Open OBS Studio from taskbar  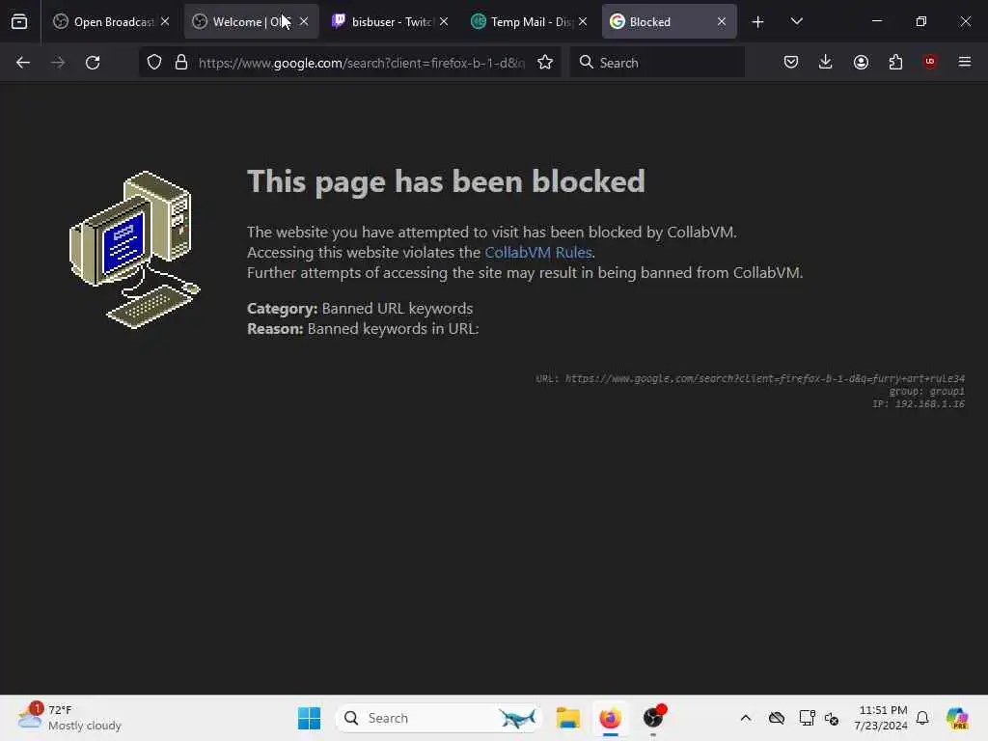pos(653,718)
